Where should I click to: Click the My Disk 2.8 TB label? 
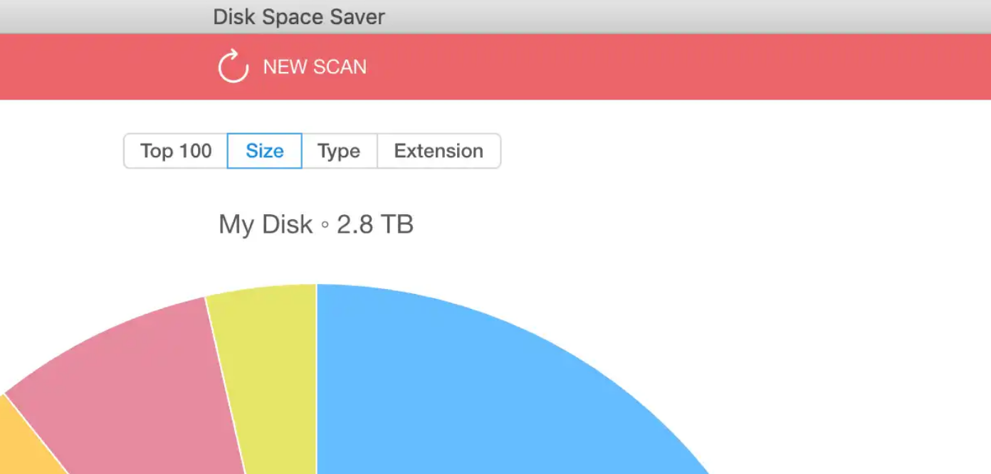[x=317, y=224]
